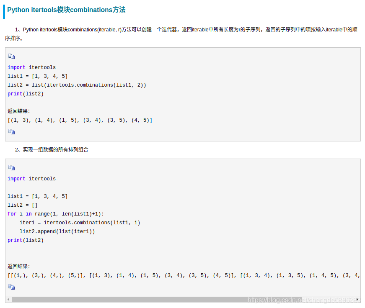Click the copy icon below the second code block
The height and width of the screenshot is (308, 365).
(11, 287)
